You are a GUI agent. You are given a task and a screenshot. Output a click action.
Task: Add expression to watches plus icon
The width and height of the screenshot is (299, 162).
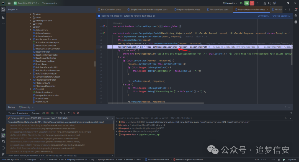pos(286,118)
